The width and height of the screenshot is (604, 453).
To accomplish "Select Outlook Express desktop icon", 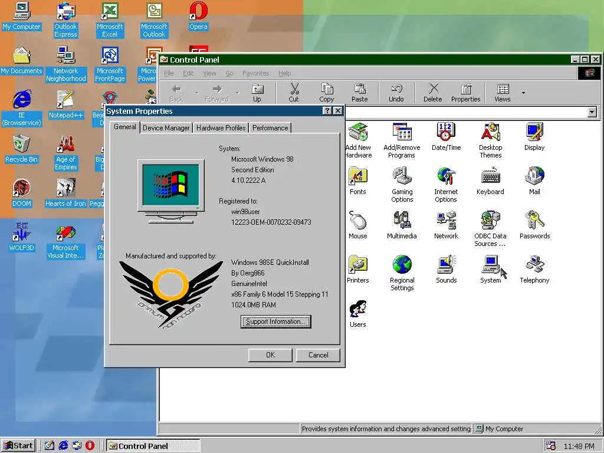I will [x=65, y=20].
